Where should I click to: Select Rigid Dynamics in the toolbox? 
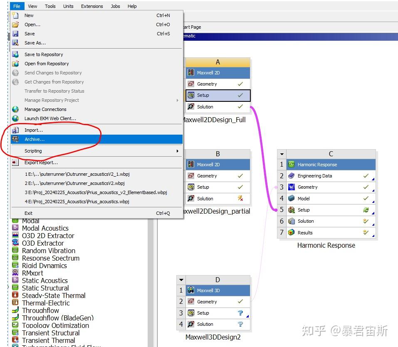coord(43,266)
